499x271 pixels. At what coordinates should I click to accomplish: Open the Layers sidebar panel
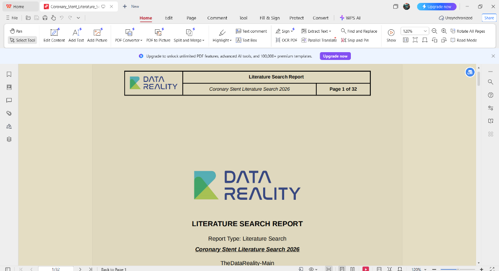(x=9, y=139)
